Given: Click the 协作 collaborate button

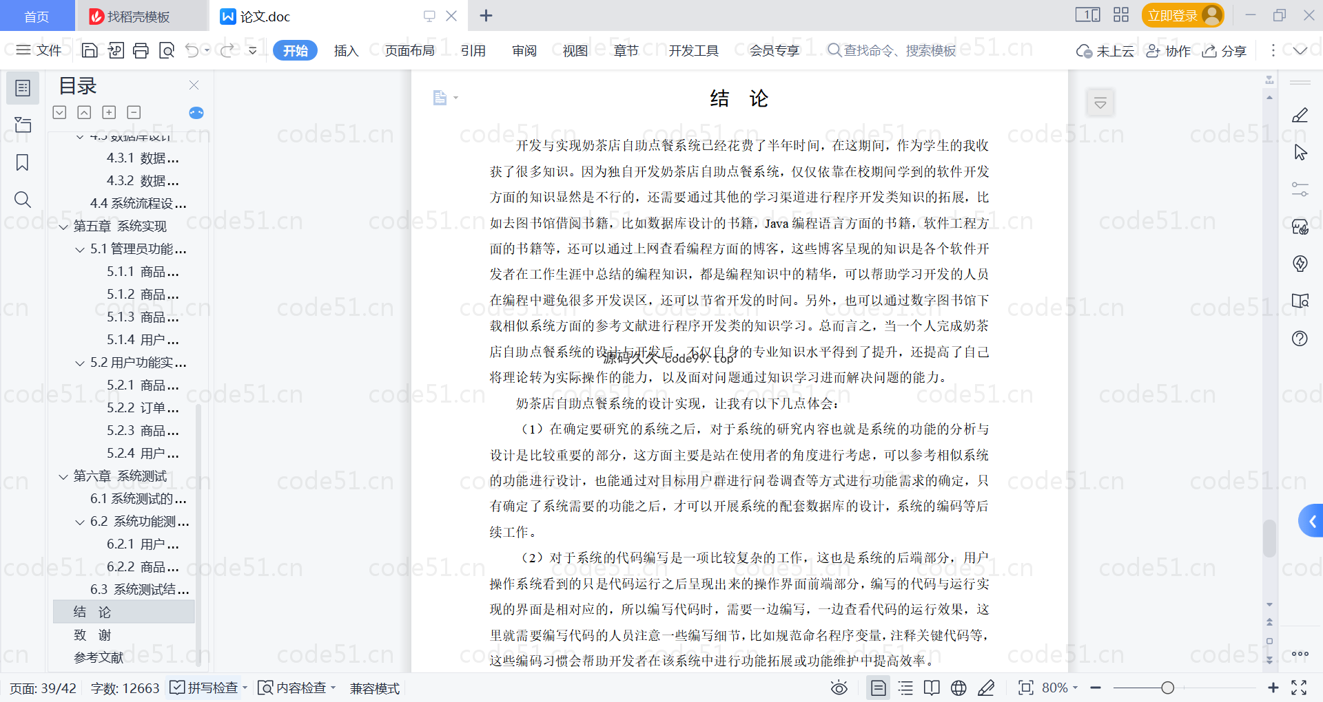Looking at the screenshot, I should coord(1168,51).
